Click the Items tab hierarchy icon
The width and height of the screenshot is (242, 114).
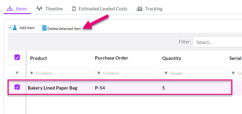(10, 9)
